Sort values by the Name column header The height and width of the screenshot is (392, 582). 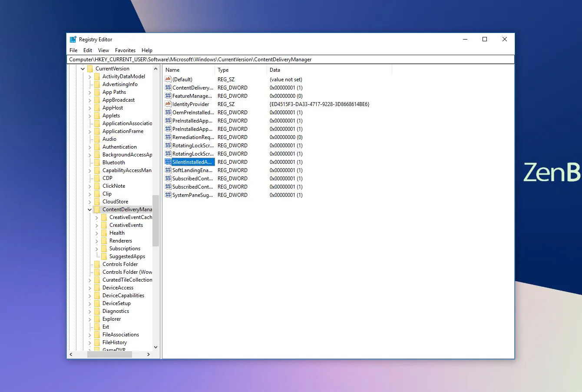point(189,70)
